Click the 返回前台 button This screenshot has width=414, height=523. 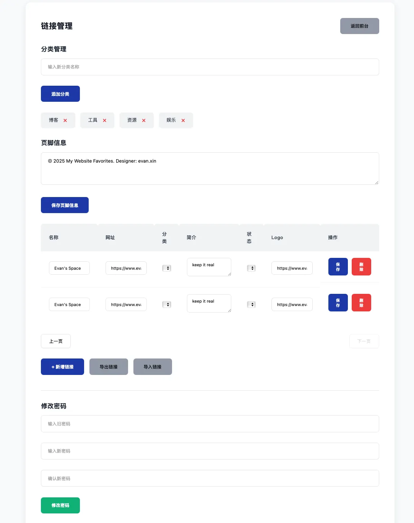tap(360, 26)
